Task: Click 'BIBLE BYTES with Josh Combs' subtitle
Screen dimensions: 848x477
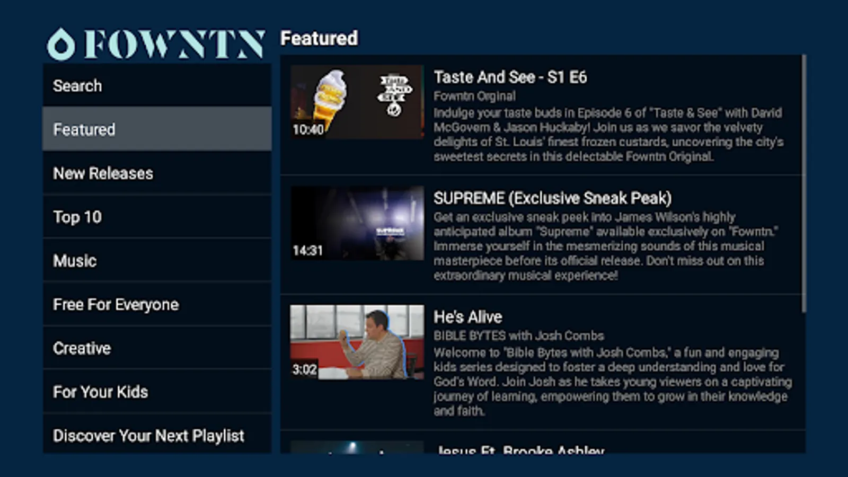Action: point(519,335)
